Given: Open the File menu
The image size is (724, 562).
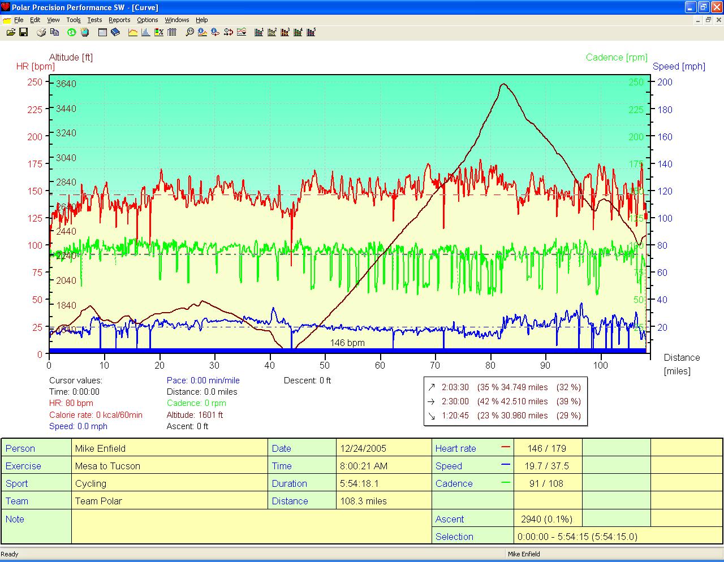Looking at the screenshot, I should (19, 20).
